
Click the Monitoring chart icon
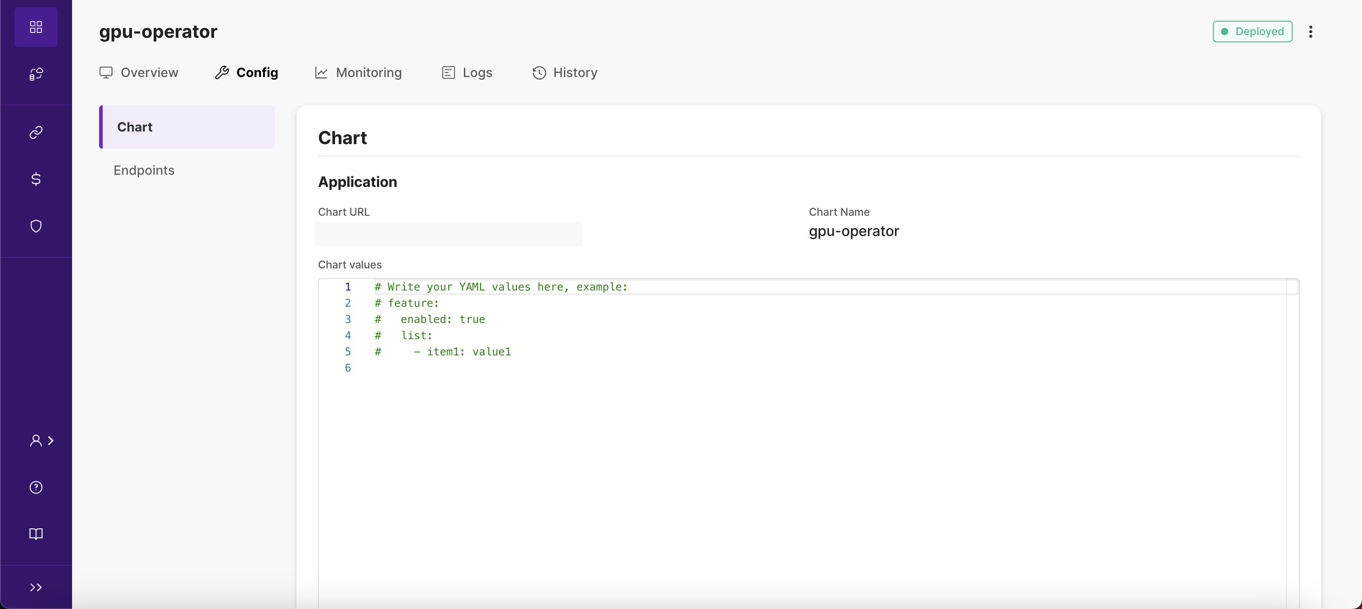[x=322, y=73]
